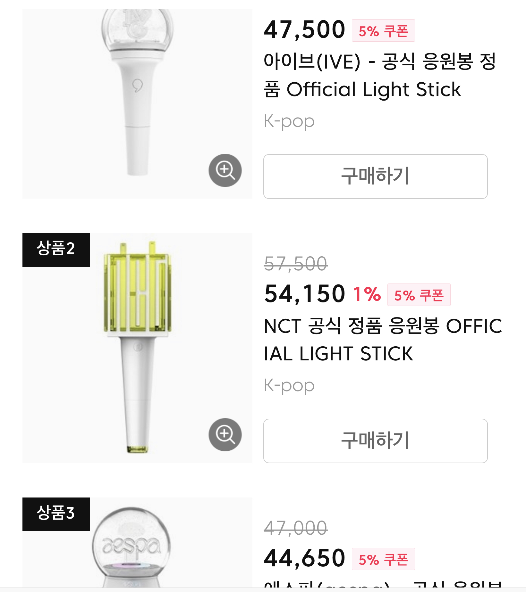Click the 47,500 price of the IVE light stick
Image resolution: width=526 pixels, height=592 pixels.
coord(304,30)
